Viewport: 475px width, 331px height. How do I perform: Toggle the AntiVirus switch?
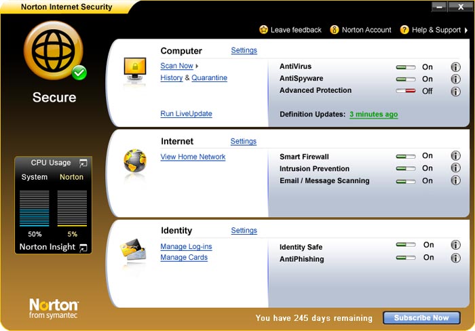tap(406, 68)
